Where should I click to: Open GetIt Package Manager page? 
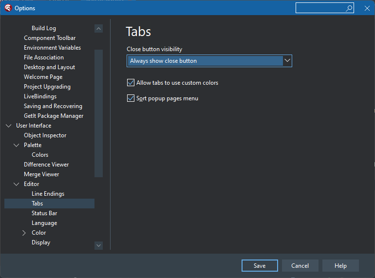(54, 116)
